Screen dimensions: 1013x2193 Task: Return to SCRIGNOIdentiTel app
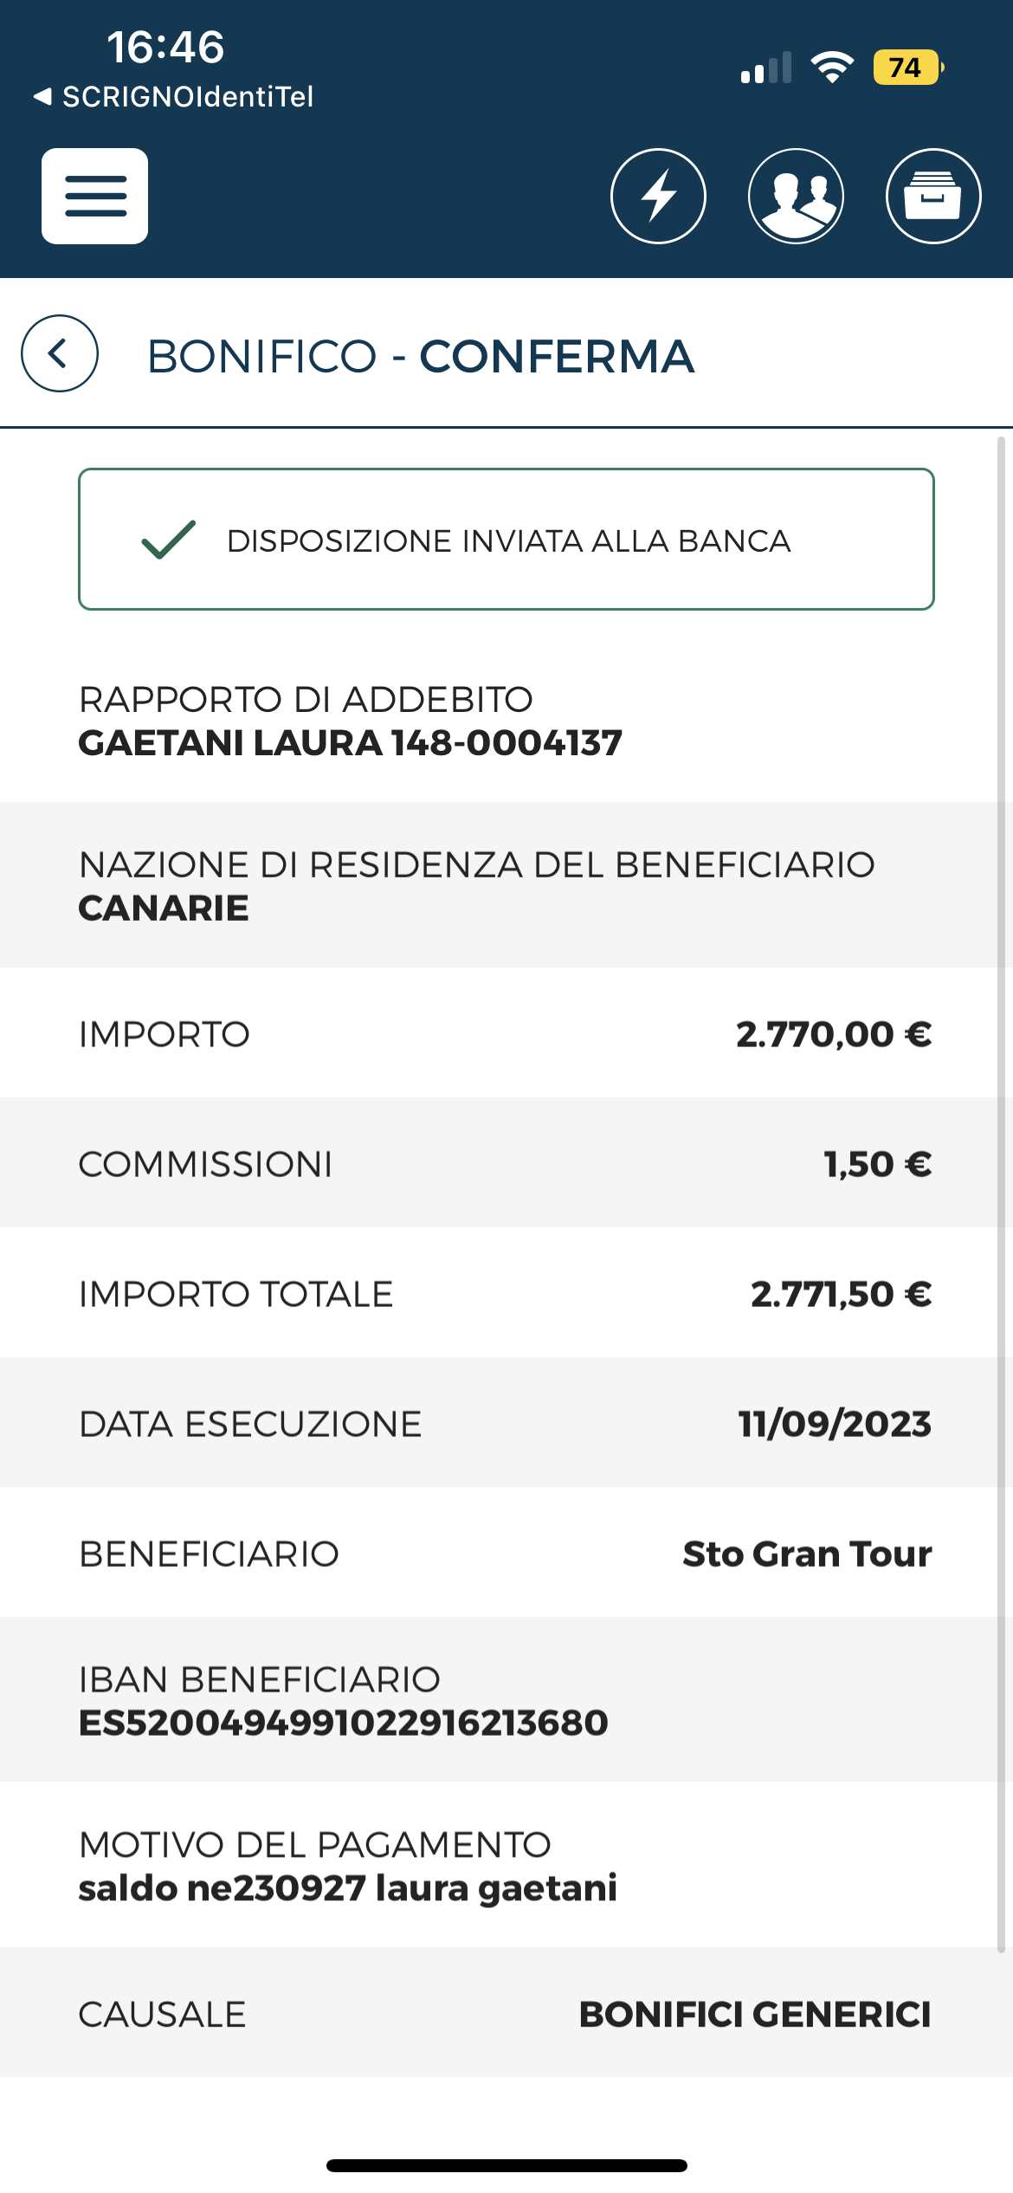(x=173, y=96)
